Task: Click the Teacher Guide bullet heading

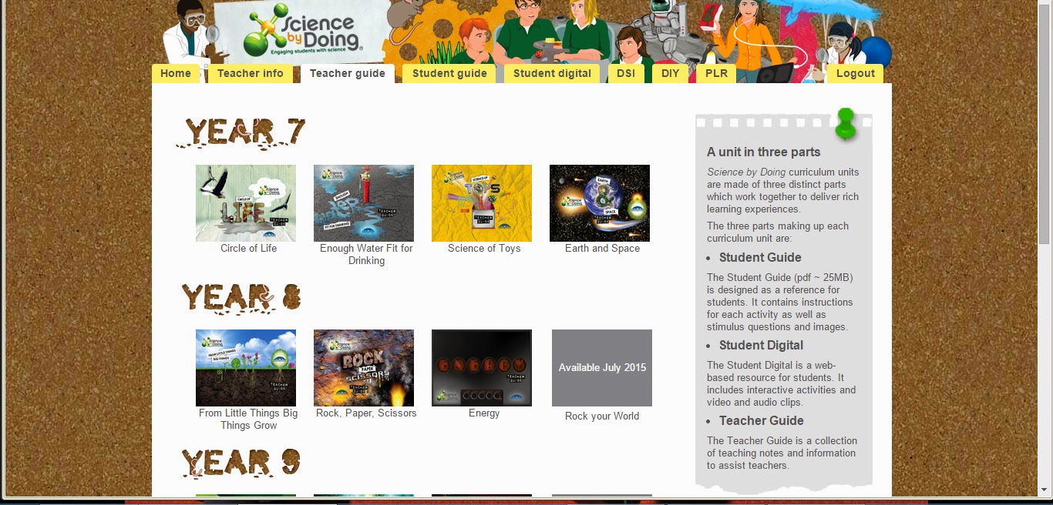Action: [x=762, y=421]
